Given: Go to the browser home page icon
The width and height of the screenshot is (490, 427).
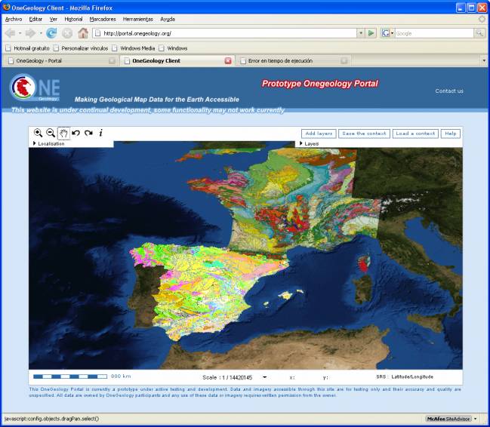Looking at the screenshot, I should click(x=83, y=32).
